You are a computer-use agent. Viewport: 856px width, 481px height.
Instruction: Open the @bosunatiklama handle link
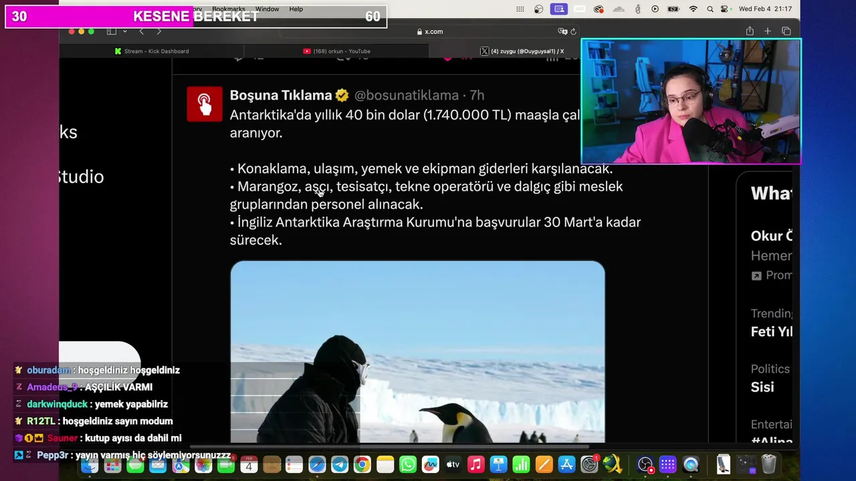click(x=406, y=96)
